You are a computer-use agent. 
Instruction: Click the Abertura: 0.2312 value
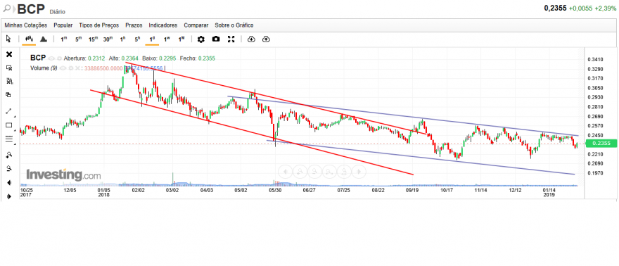pos(84,58)
